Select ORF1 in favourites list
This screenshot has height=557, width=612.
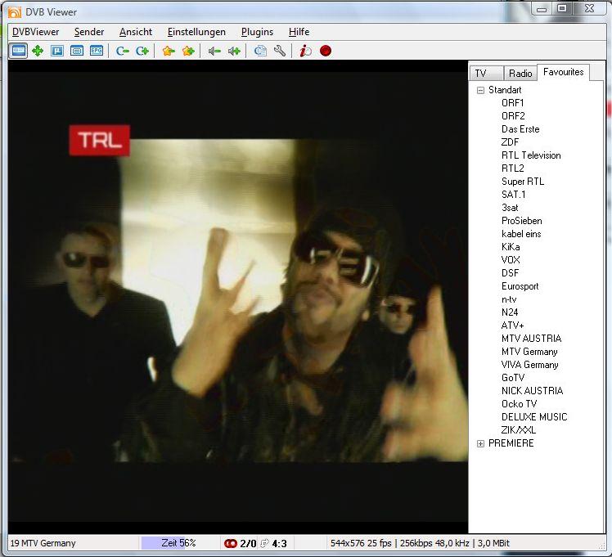(x=512, y=103)
